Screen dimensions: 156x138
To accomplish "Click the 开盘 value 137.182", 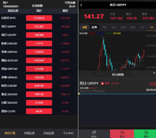I will 116,18.
